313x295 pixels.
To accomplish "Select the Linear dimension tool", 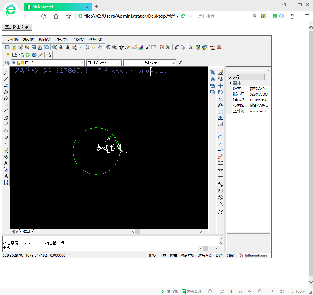I will pos(220,178).
